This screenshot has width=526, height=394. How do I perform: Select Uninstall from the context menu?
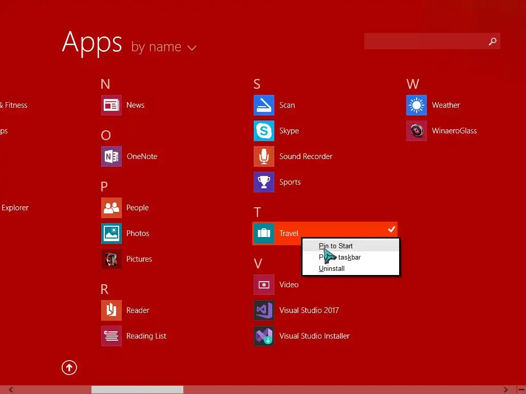(x=351, y=269)
